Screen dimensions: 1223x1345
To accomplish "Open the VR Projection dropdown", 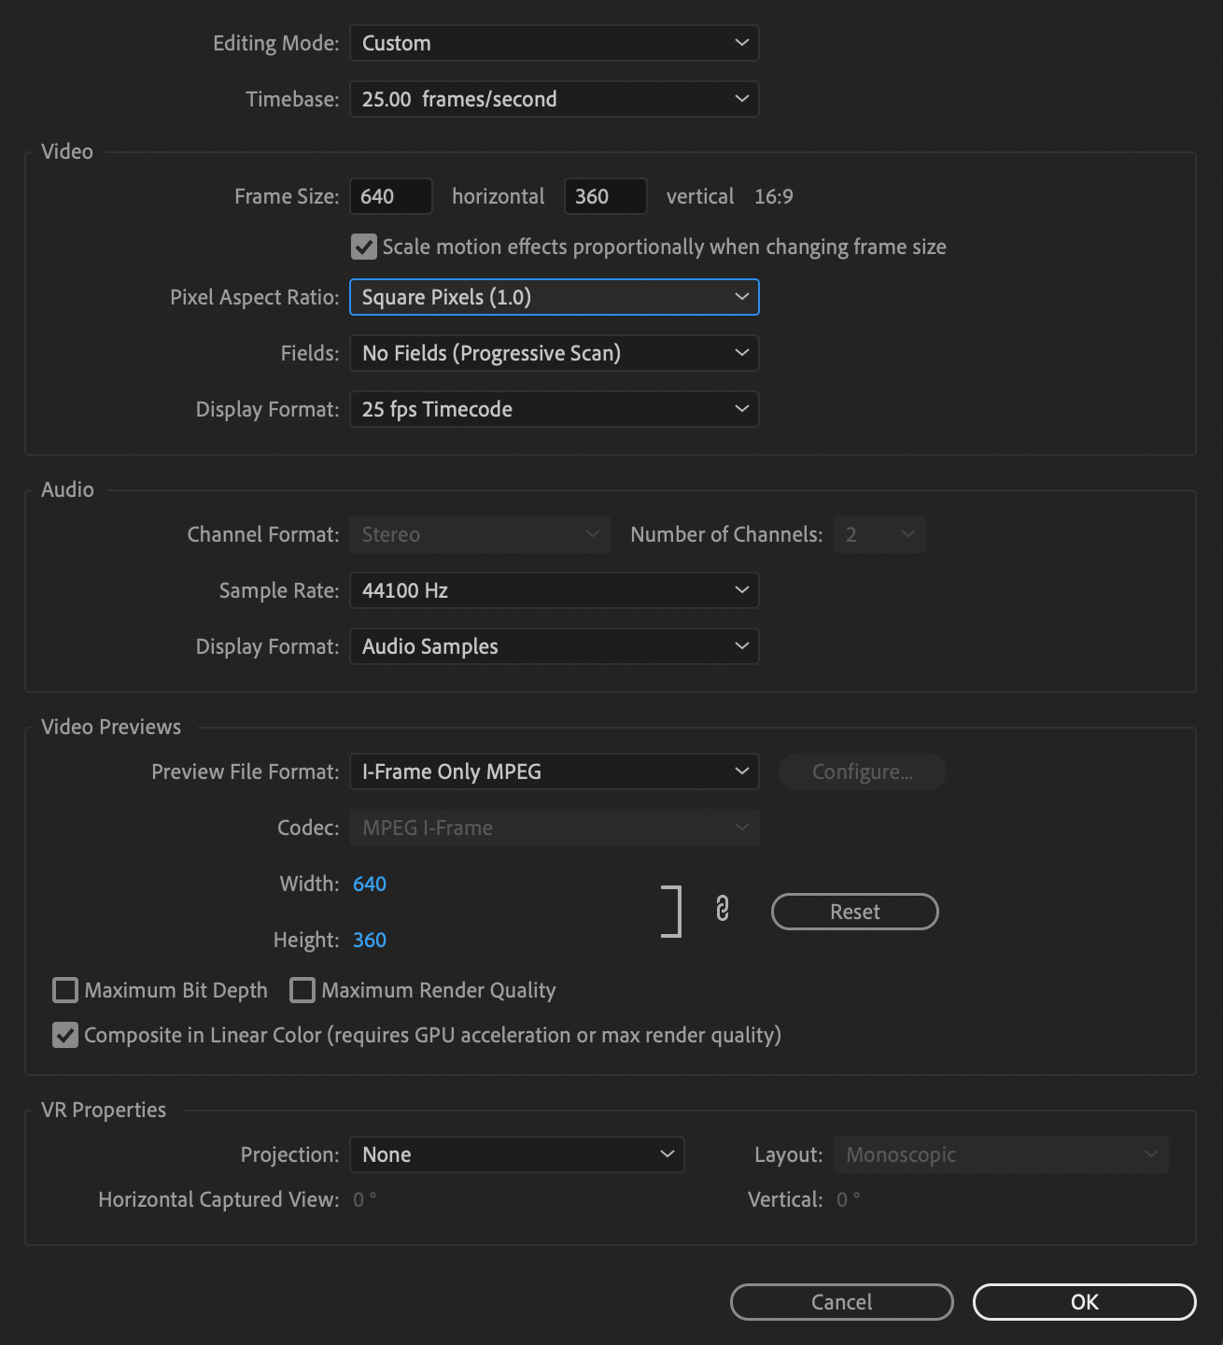I will pyautogui.click(x=516, y=1154).
